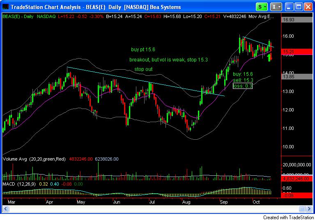Click the V=4832246 volume readout

(235, 17)
